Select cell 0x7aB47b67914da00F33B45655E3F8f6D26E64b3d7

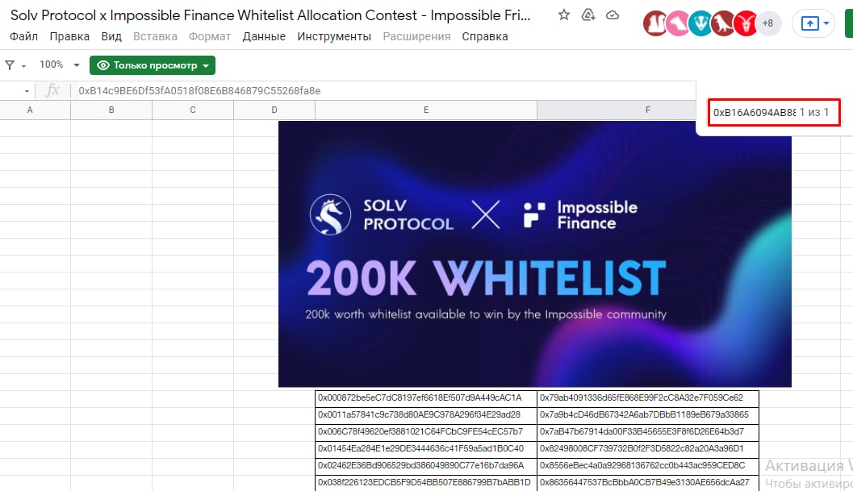coord(648,431)
